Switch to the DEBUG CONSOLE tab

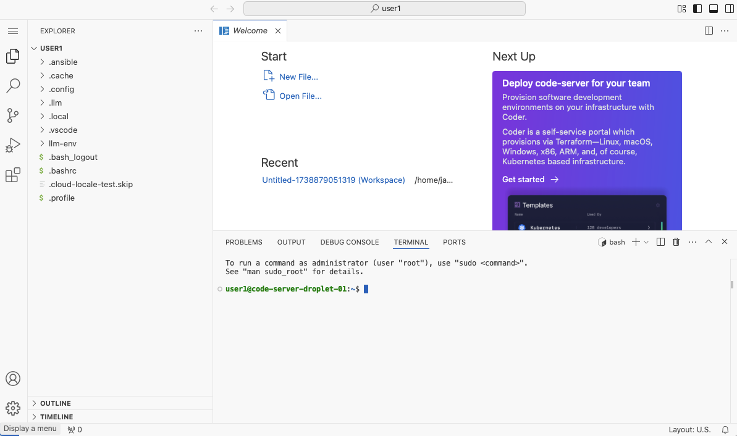350,243
